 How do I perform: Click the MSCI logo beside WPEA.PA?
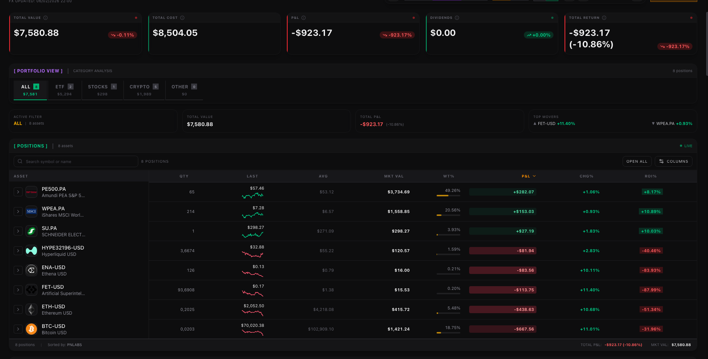(31, 211)
